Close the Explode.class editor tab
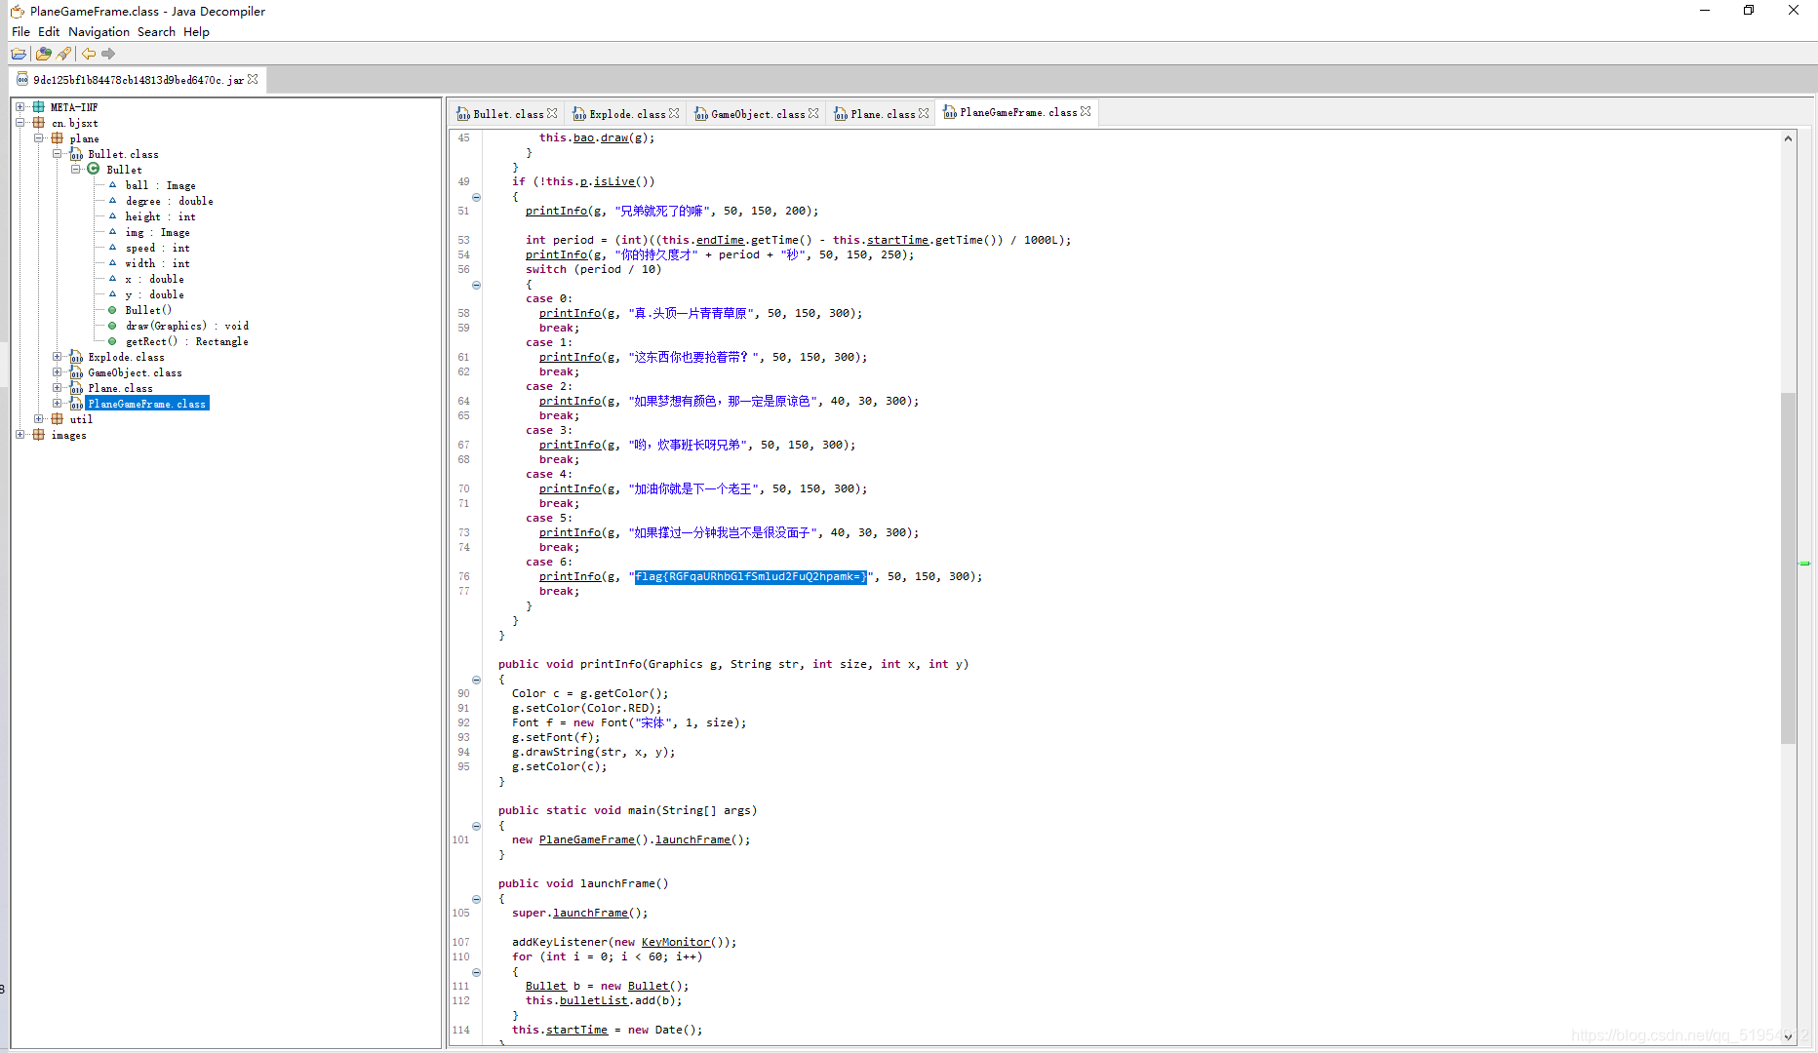 (674, 114)
